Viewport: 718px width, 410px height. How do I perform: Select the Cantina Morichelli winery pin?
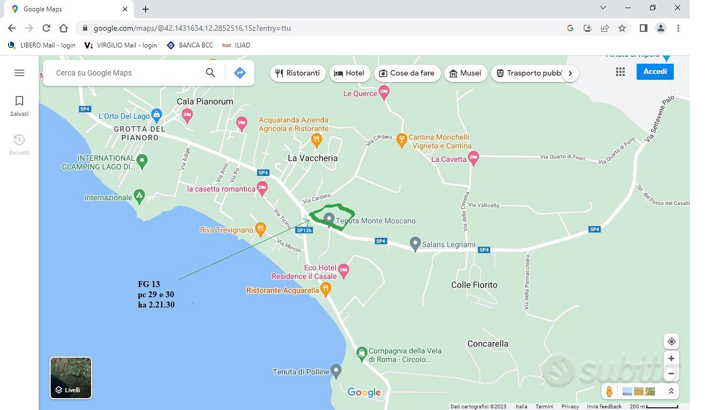(401, 140)
